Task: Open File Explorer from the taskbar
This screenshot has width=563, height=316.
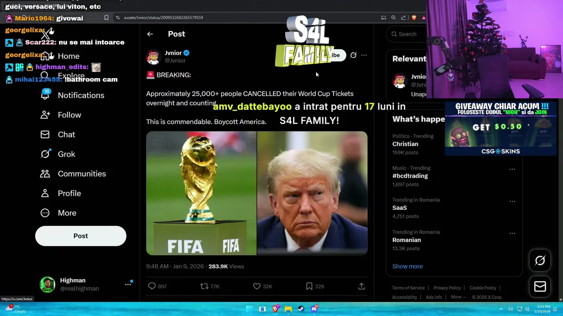Action: pyautogui.click(x=288, y=309)
